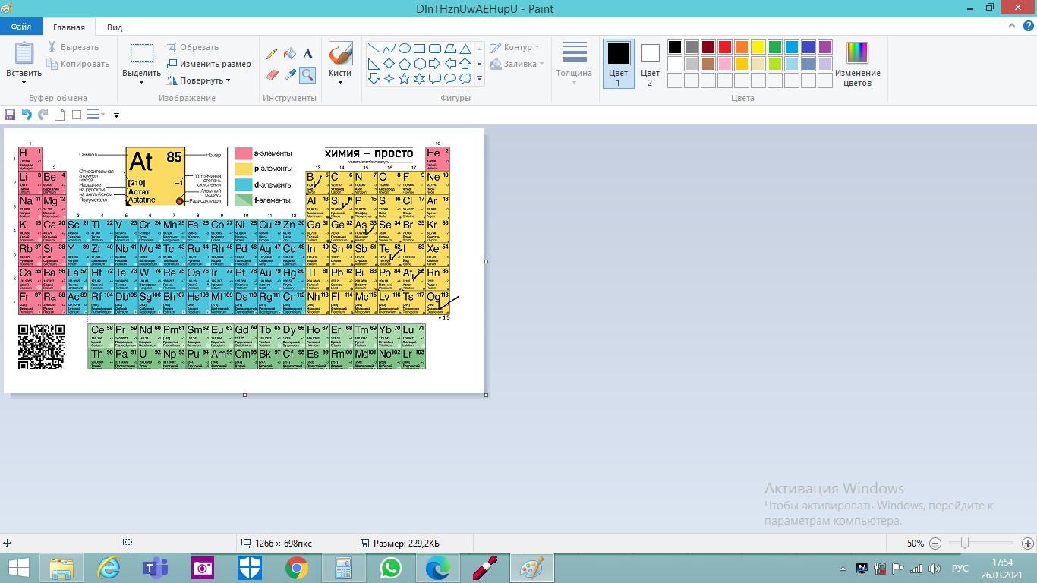Choose the Left arrow shape
Viewport: 1037px width, 583px height.
pos(450,64)
